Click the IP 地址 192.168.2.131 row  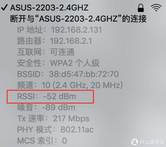tap(59, 30)
